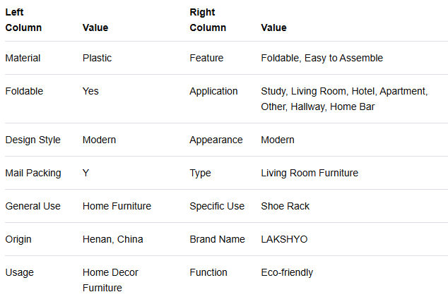Click the Right Column header

coord(208,20)
